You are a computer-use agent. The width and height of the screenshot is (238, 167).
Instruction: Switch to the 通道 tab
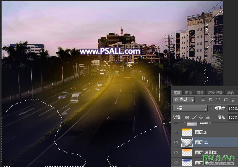[x=188, y=92]
